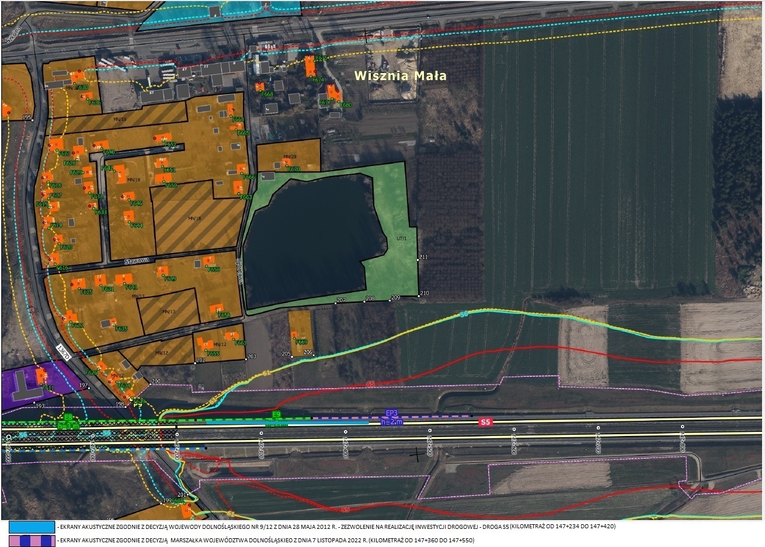This screenshot has width=765, height=547.
Task: Select survey point 210 marker
Action: coord(419,296)
